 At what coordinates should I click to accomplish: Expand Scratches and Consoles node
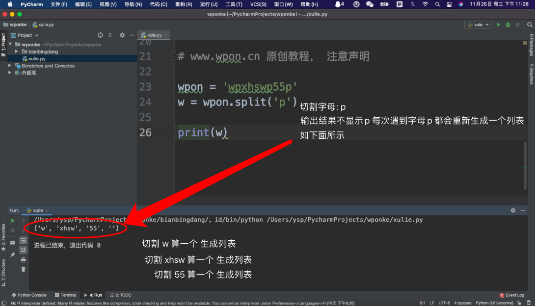click(x=10, y=66)
